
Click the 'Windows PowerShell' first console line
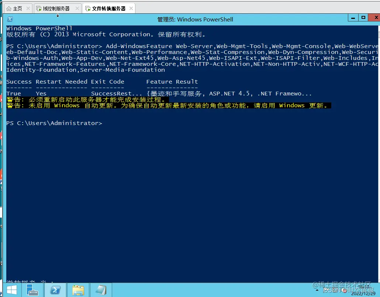39,28
